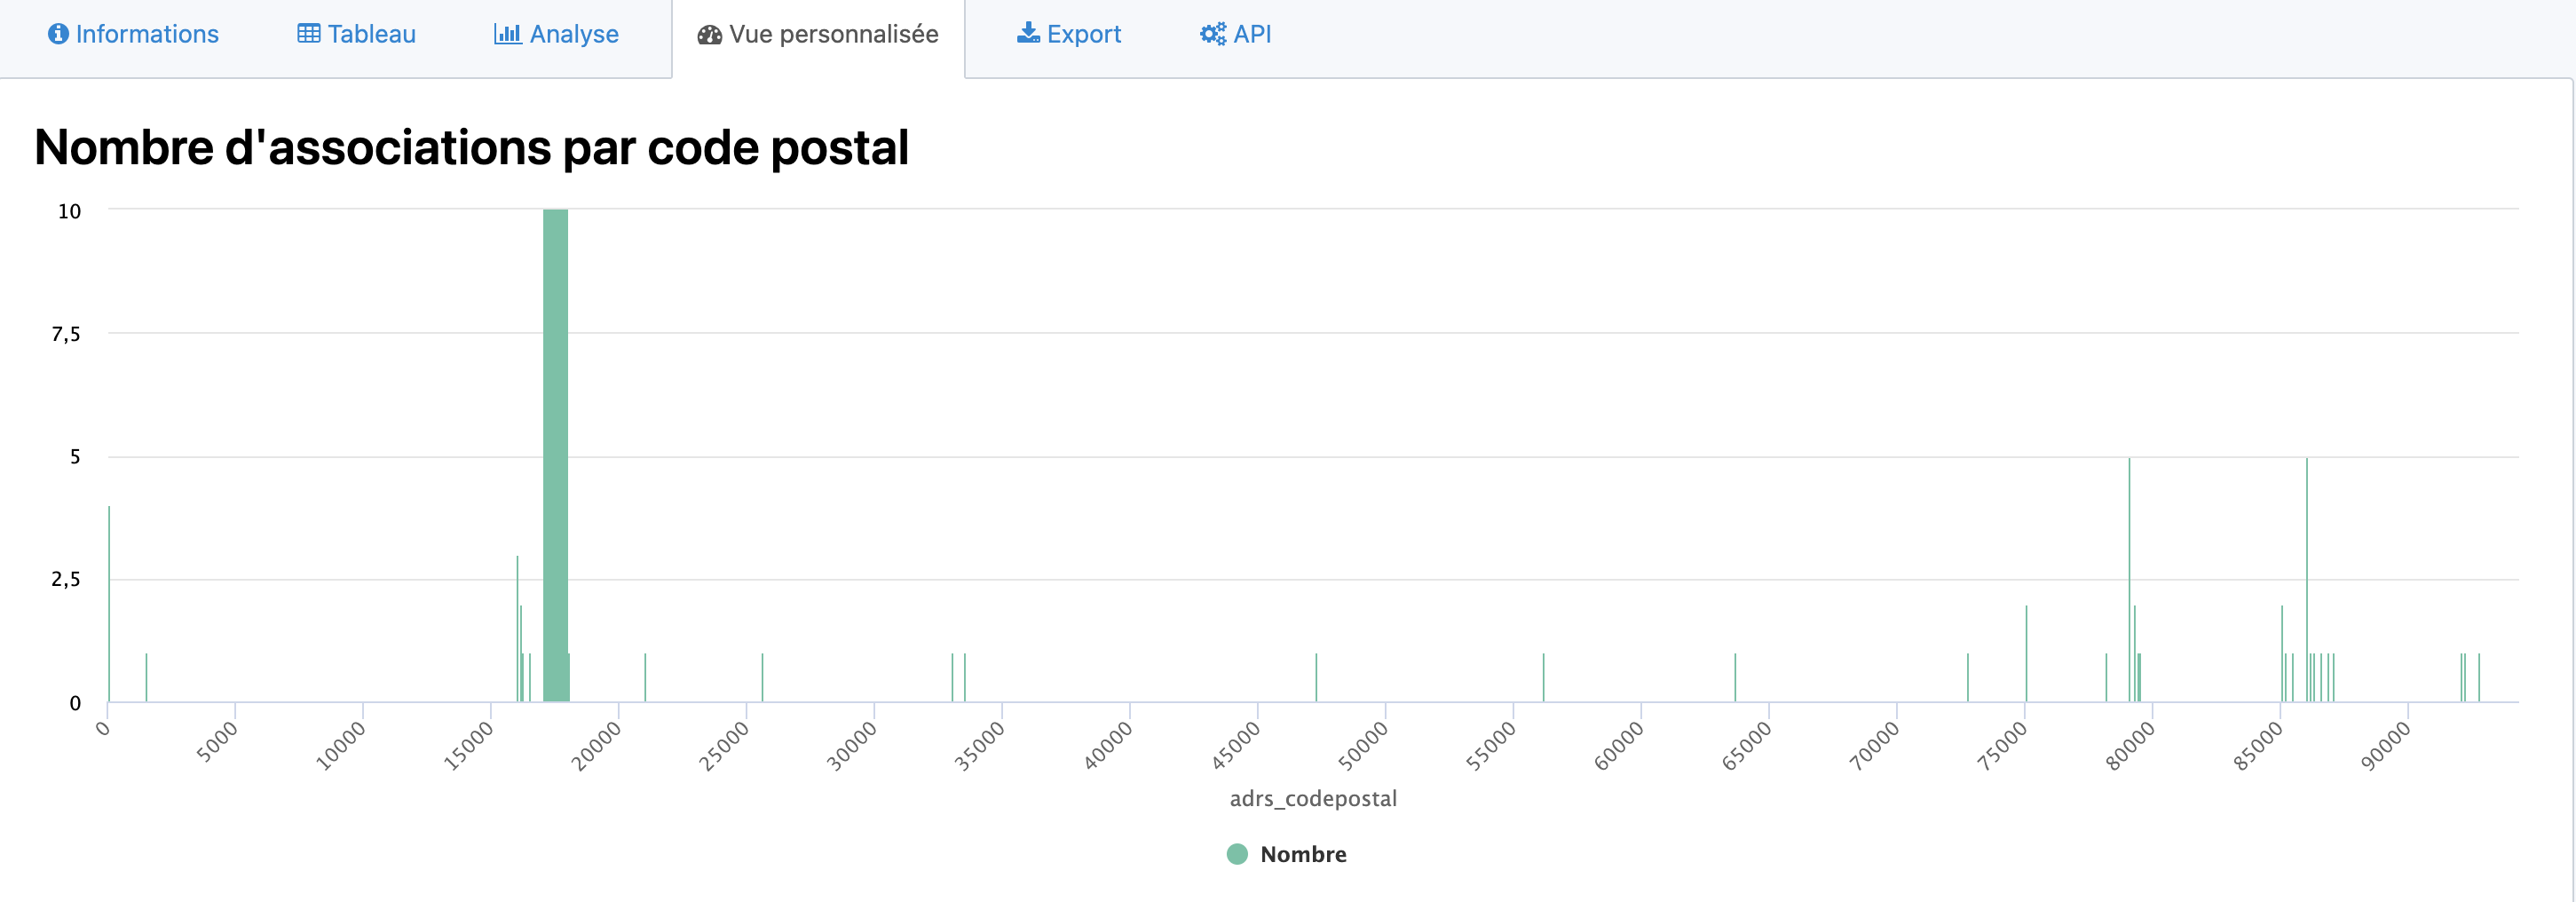The height and width of the screenshot is (902, 2576).
Task: Click the height-5 bar just after 85000
Action: 2307,580
